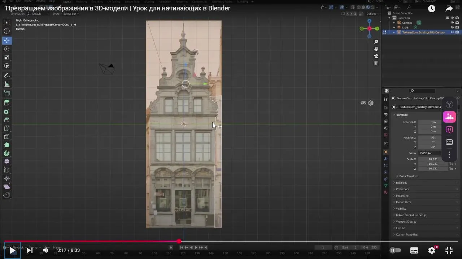The height and width of the screenshot is (259, 462).
Task: Hide Light with its eye icon
Action: pyautogui.click(x=452, y=27)
